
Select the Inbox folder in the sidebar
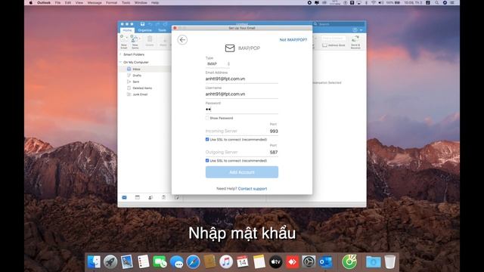tap(145, 69)
